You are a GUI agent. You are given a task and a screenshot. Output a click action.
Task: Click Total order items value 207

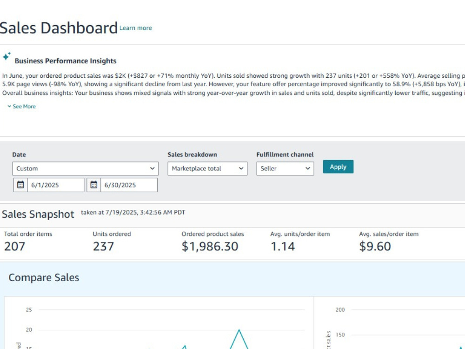point(14,246)
